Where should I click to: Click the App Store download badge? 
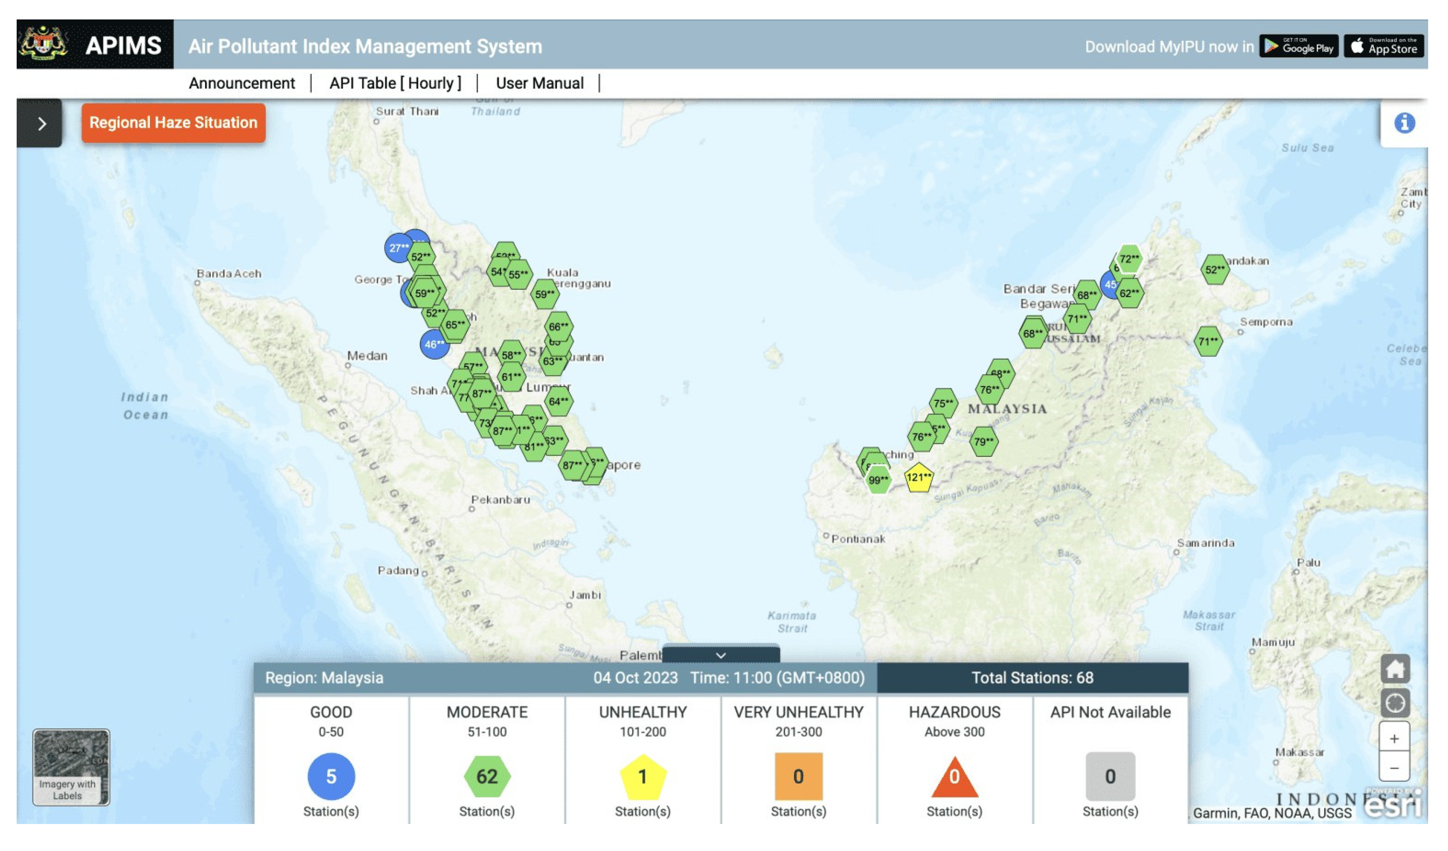(x=1384, y=46)
